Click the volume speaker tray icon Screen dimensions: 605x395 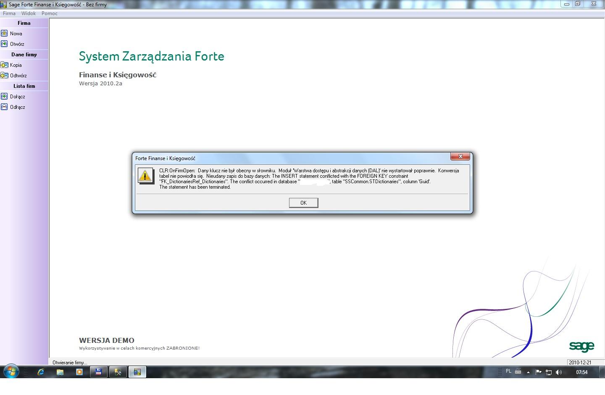(558, 372)
